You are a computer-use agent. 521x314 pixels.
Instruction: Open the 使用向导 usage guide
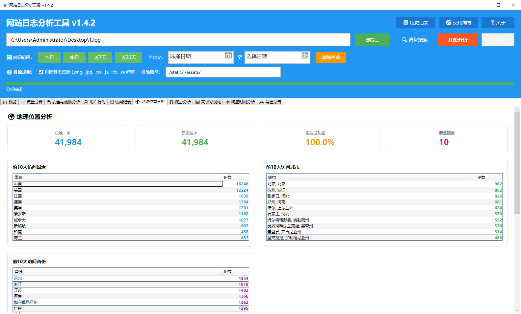(x=458, y=23)
